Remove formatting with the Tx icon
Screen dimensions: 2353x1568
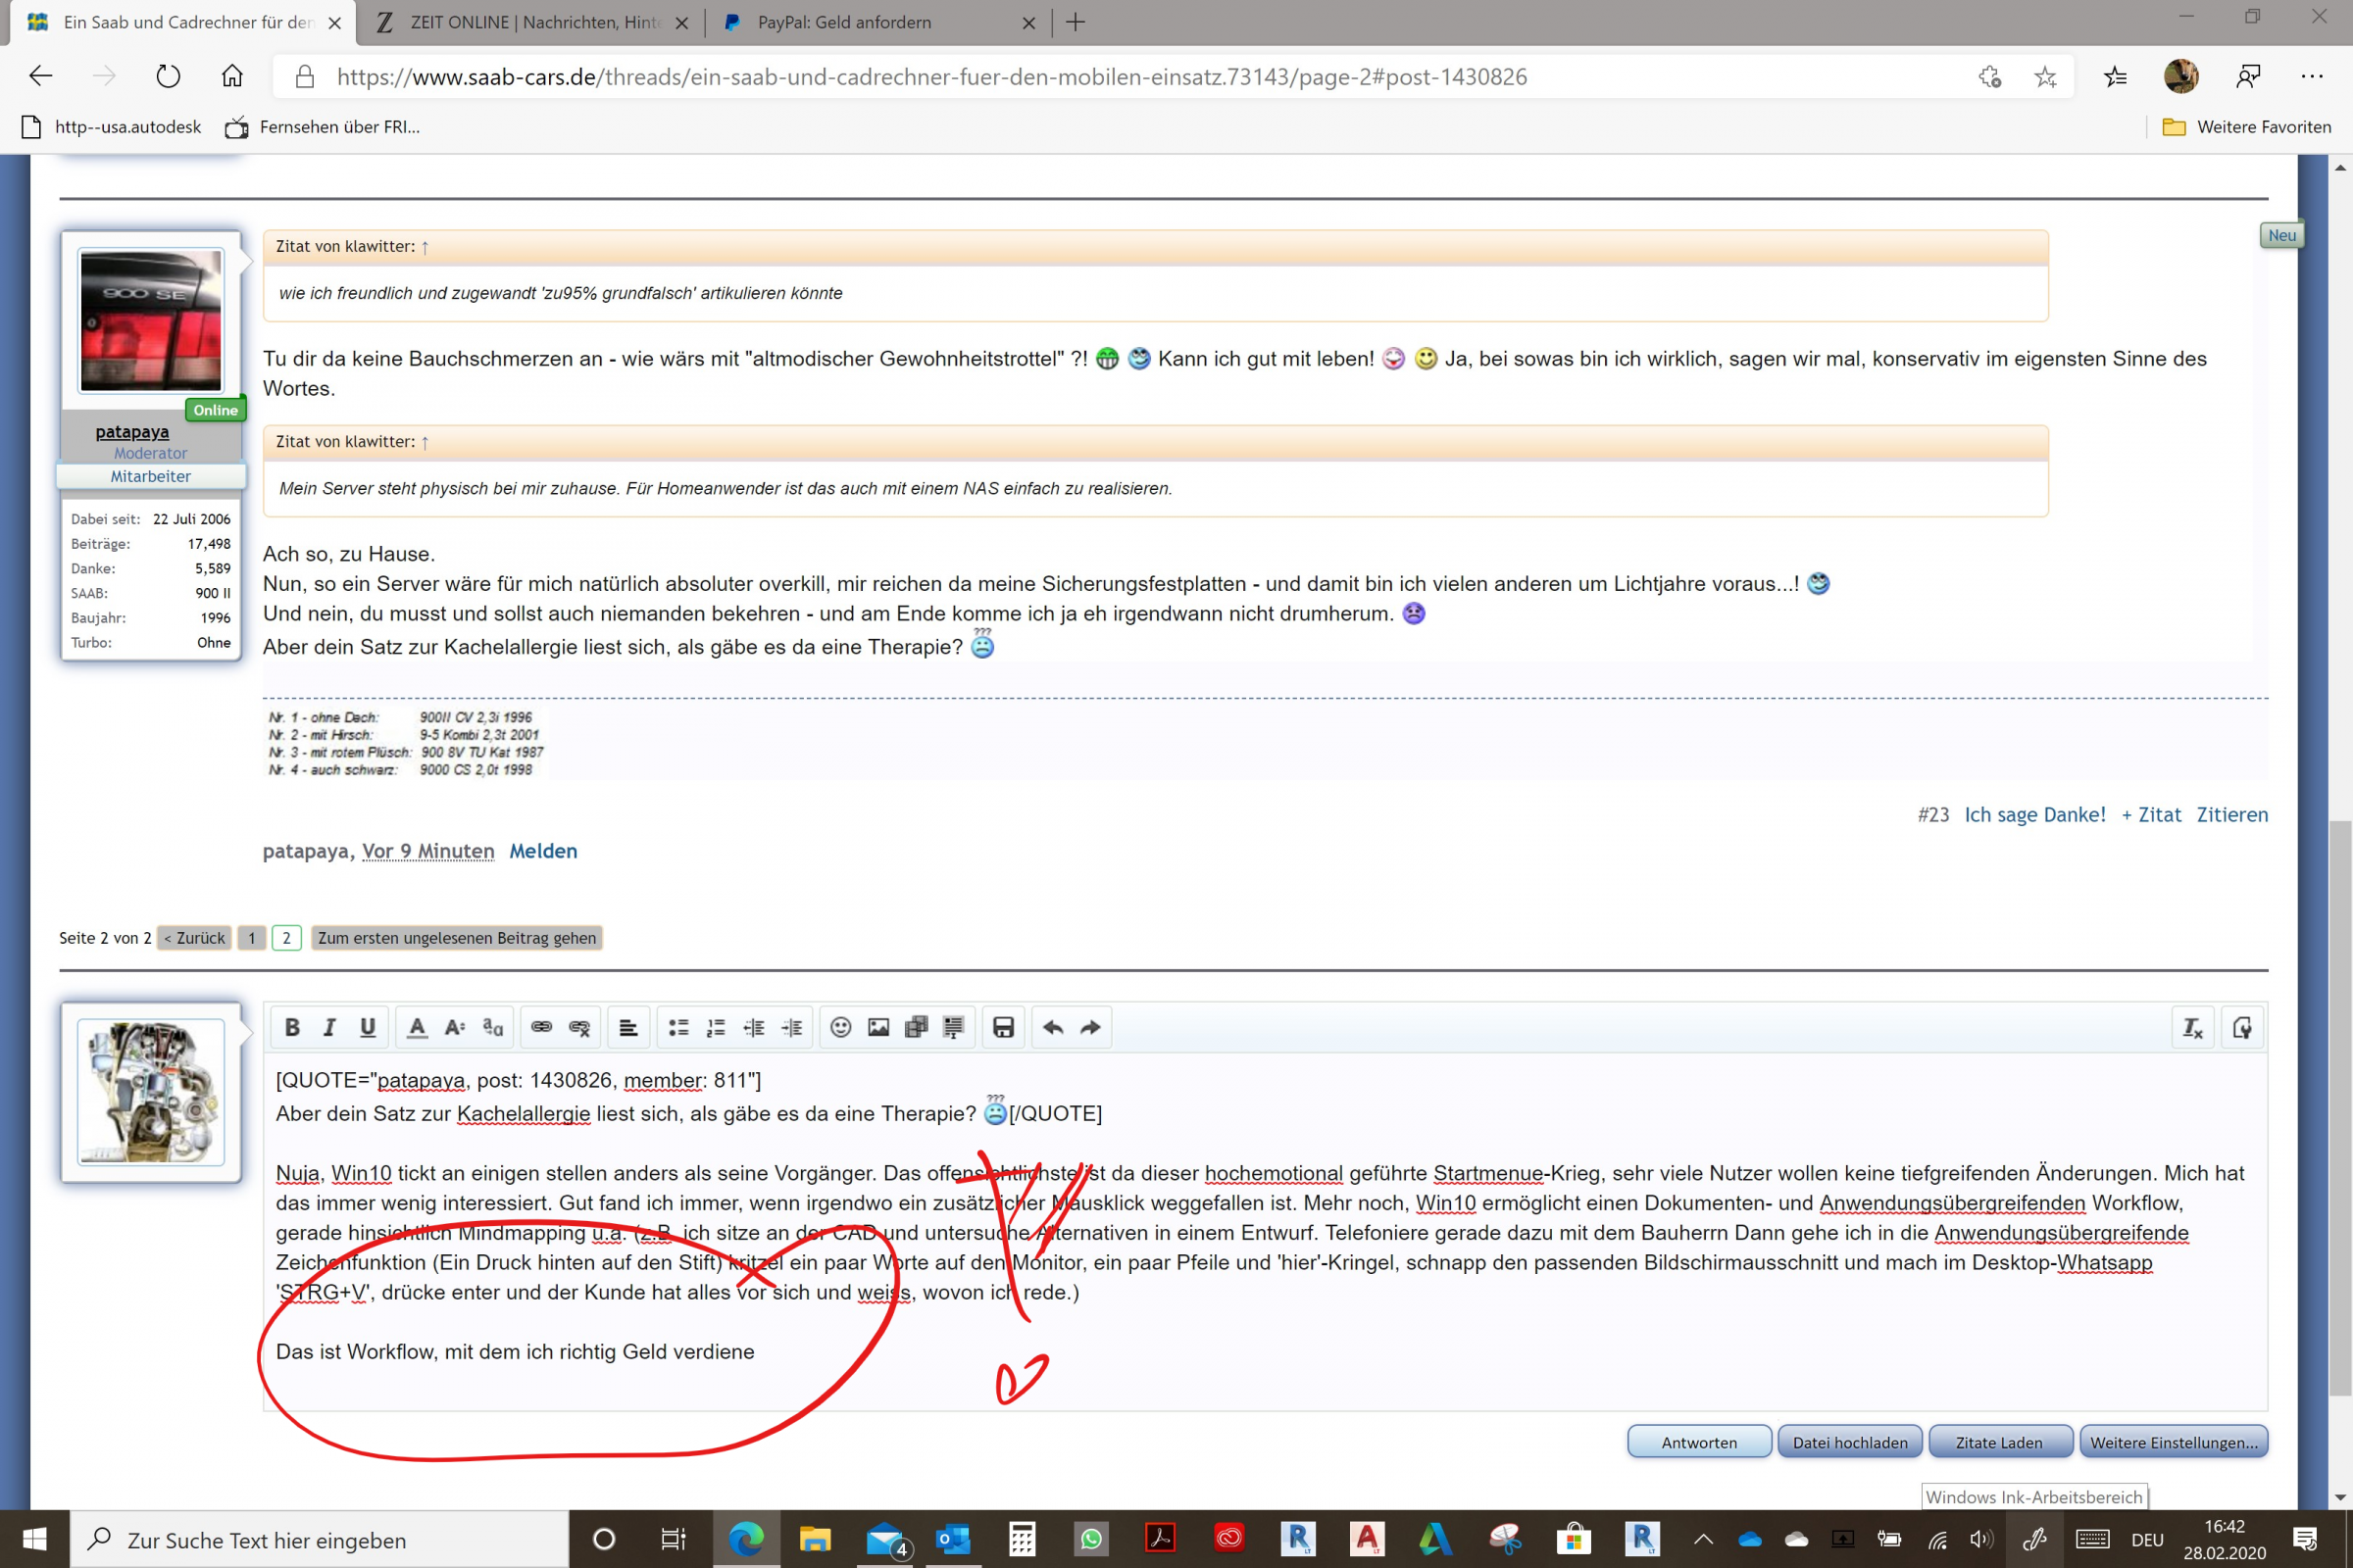pyautogui.click(x=2193, y=1027)
